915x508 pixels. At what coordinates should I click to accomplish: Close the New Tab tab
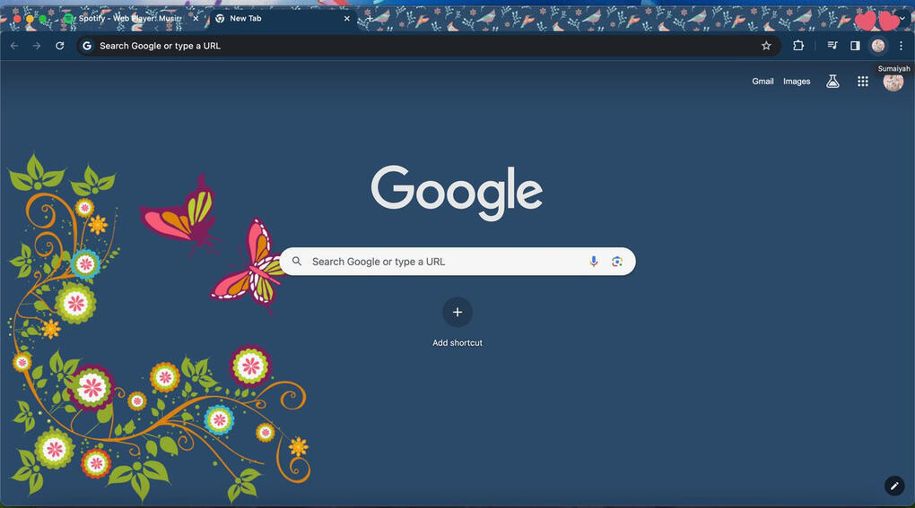[346, 19]
